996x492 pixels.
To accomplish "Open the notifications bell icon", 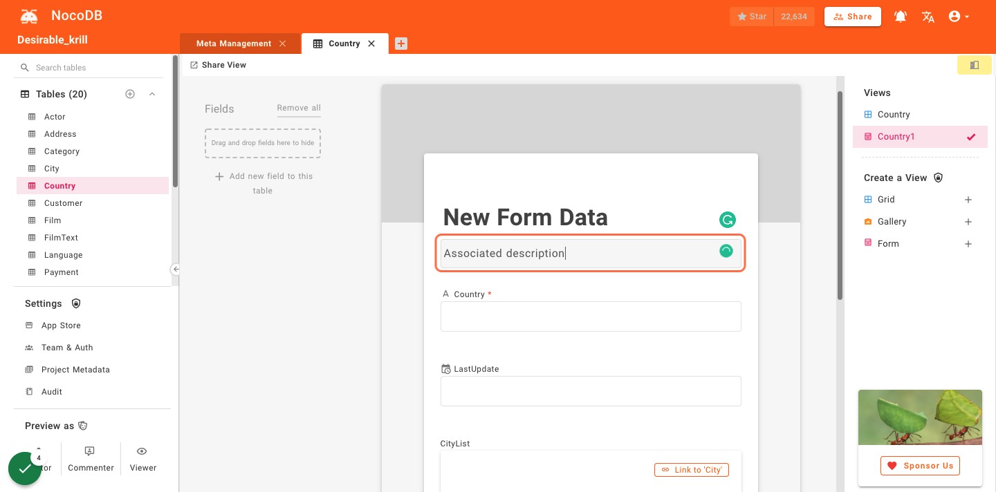I will coord(901,17).
